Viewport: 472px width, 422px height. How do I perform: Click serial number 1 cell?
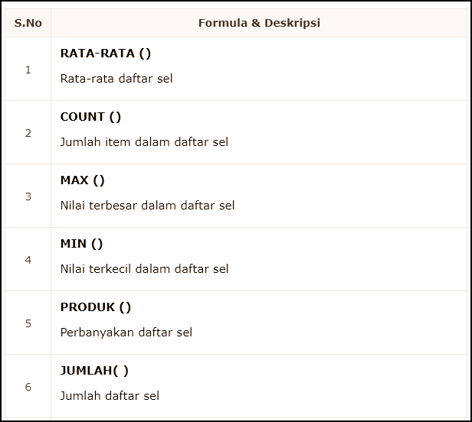tap(28, 70)
